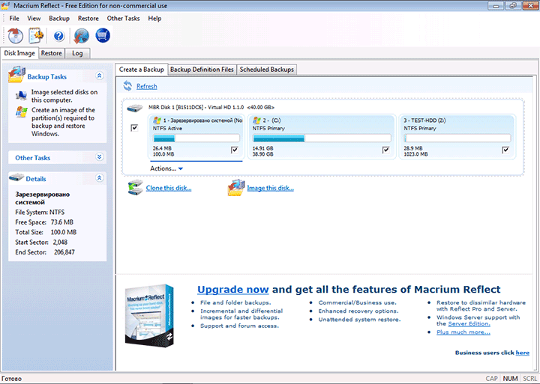540x384 pixels.
Task: Click the create rescue CD toolbar icon
Action: point(15,35)
